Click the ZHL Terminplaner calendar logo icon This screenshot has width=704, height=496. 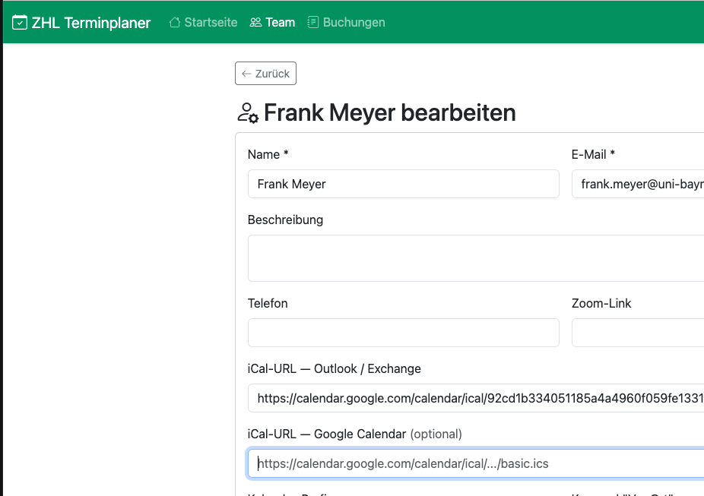coord(20,23)
